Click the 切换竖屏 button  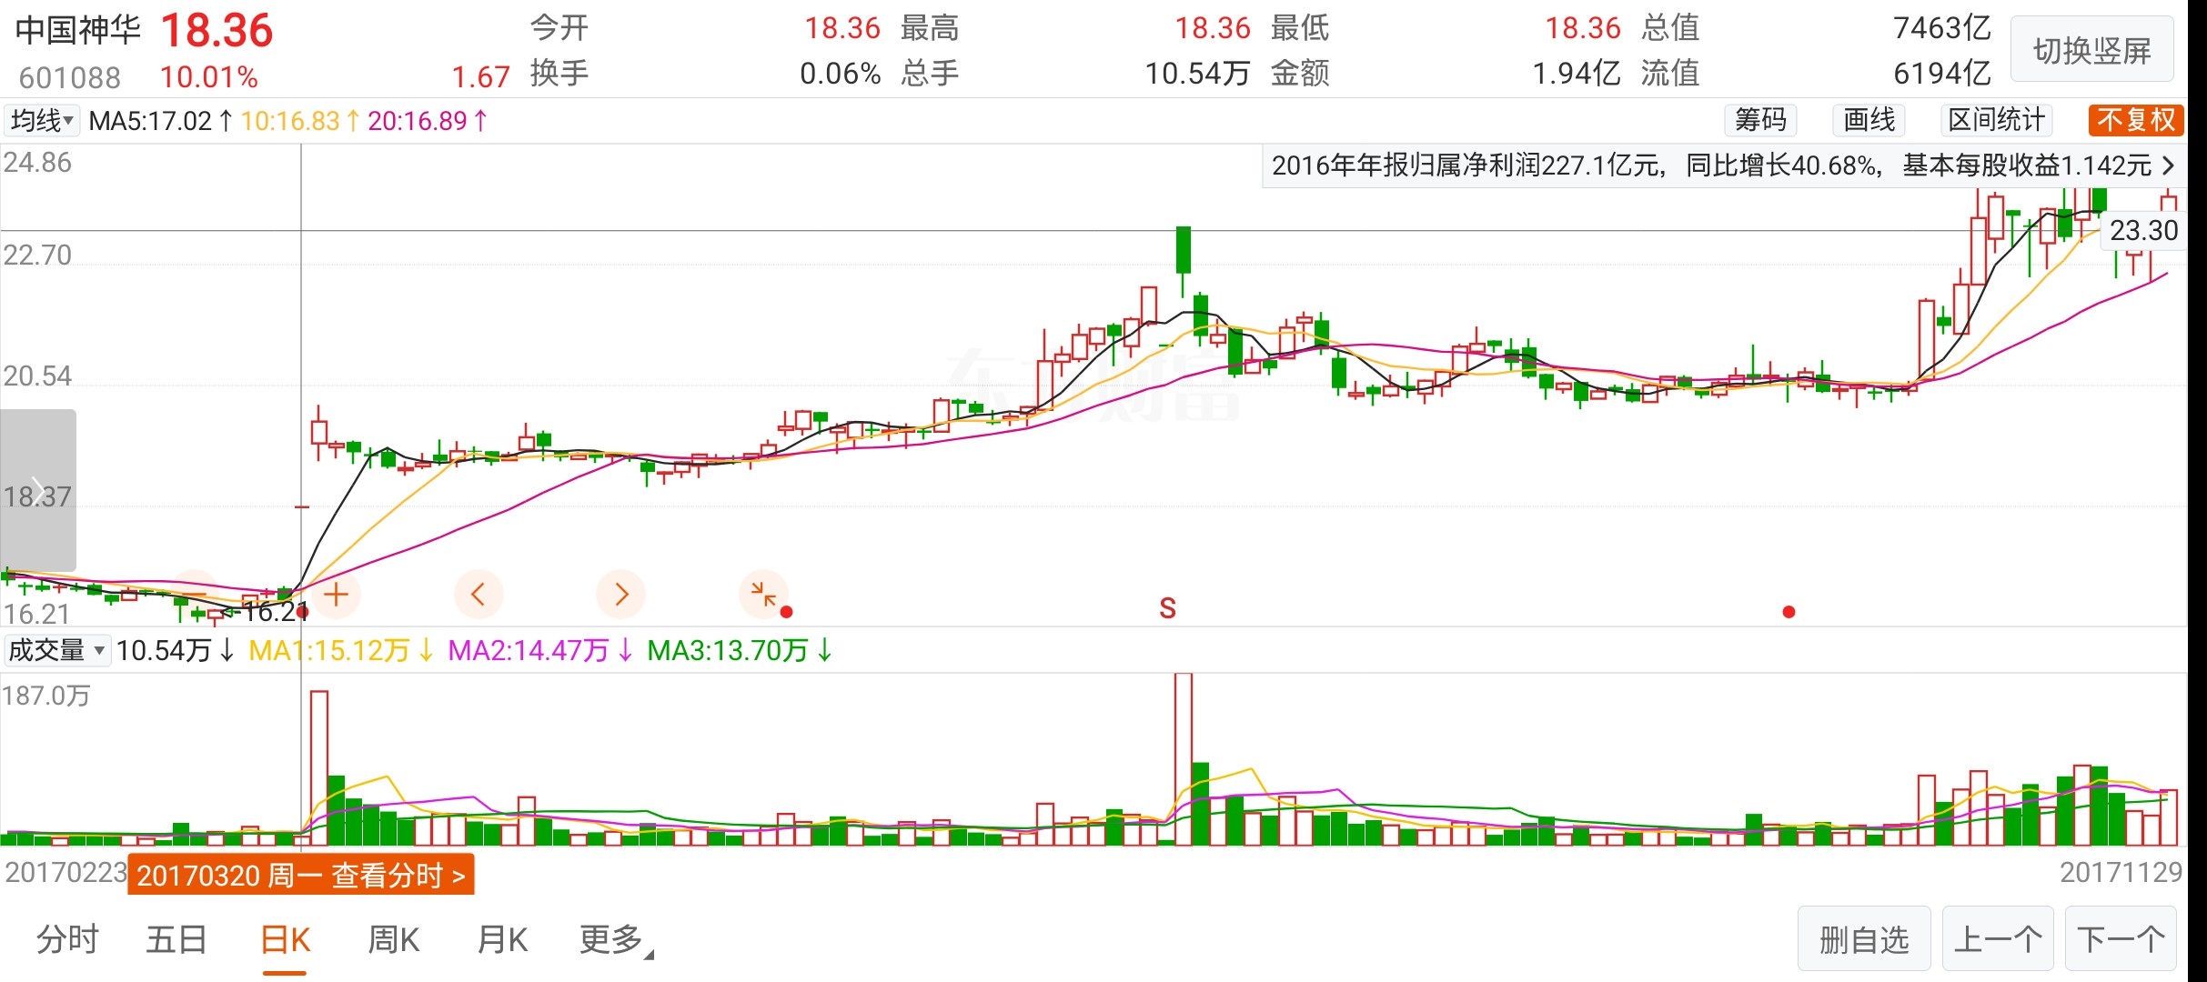[x=2092, y=50]
